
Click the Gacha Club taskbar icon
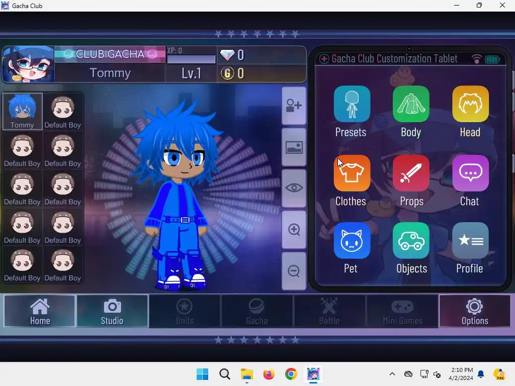point(313,374)
